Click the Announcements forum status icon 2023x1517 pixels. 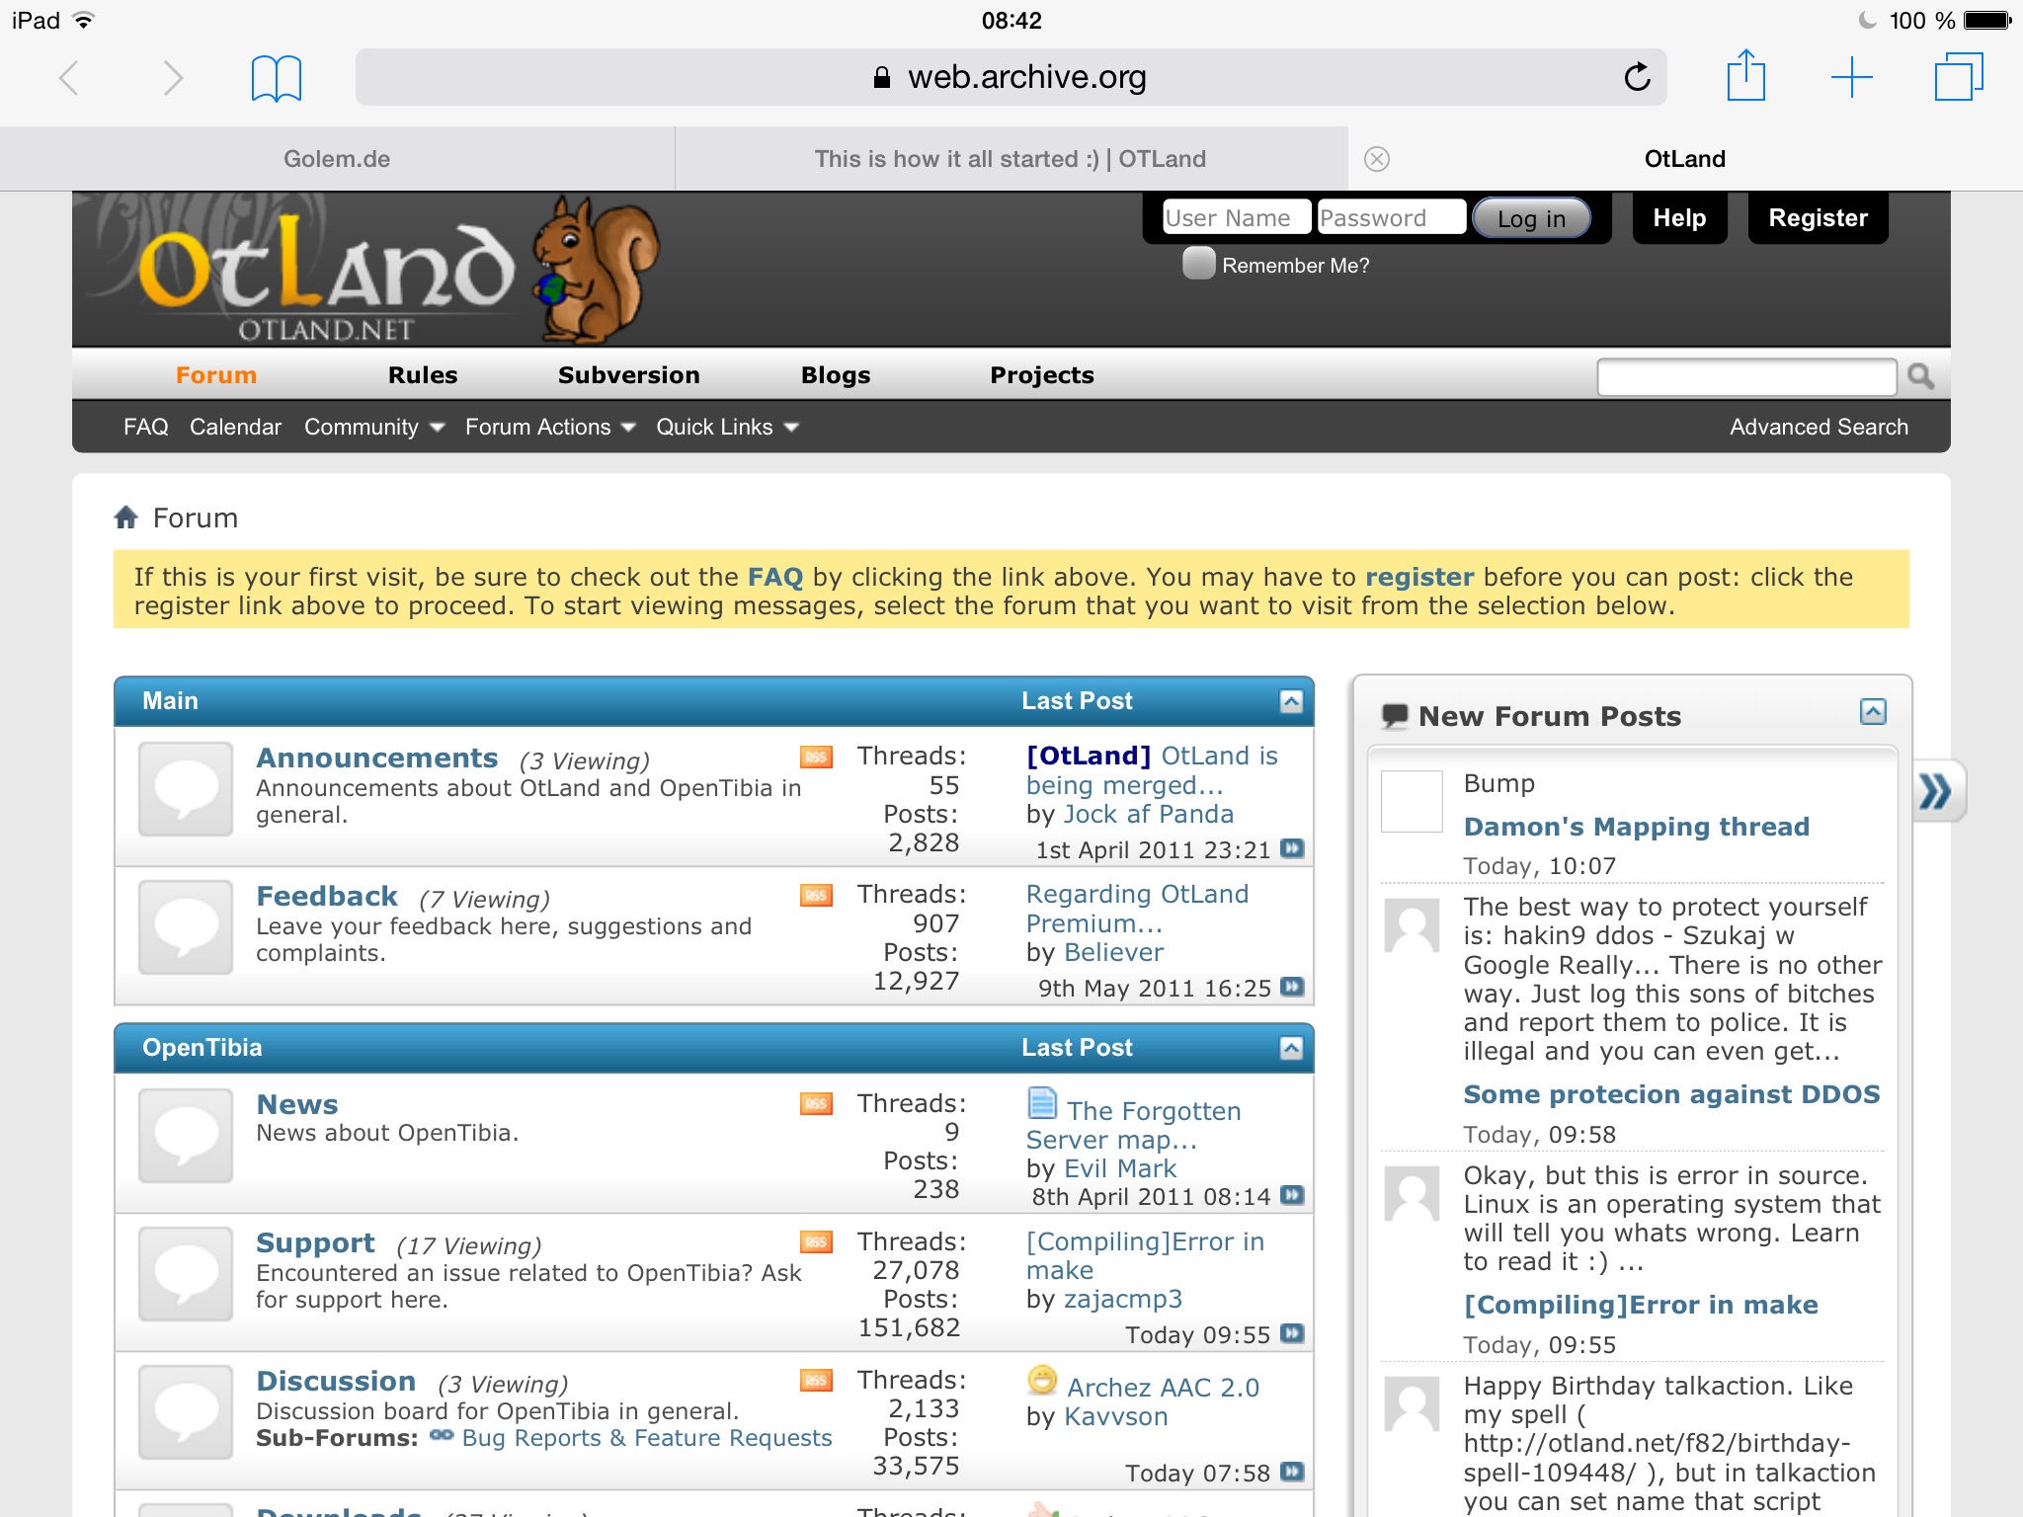pos(186,789)
